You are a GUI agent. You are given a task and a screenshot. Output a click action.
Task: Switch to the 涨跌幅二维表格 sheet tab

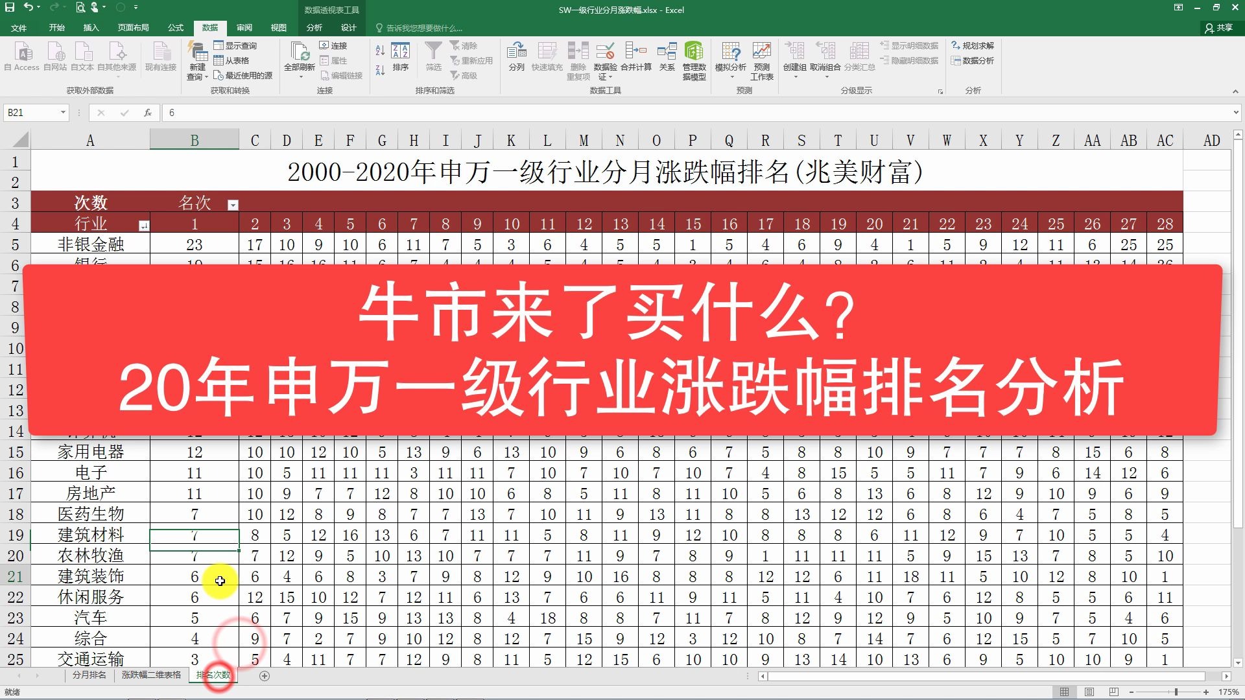point(151,675)
